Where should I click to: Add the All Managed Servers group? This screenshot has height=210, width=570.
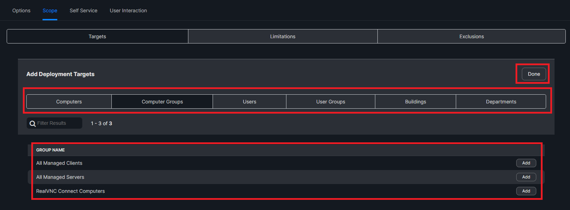[x=526, y=177]
